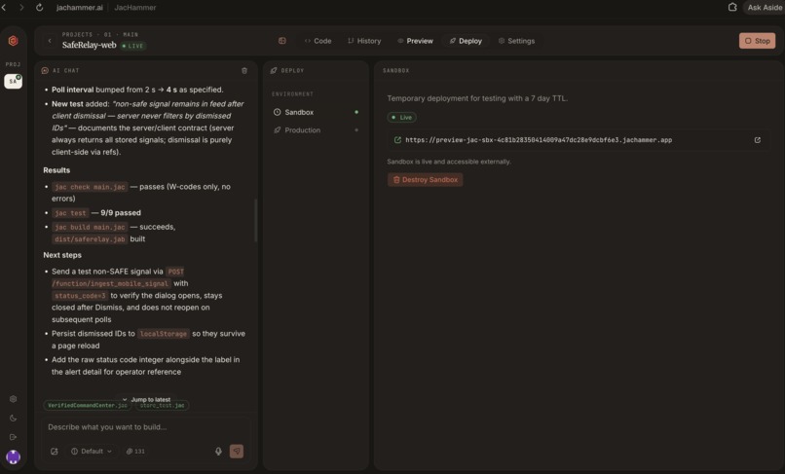Stop the running project

coord(757,41)
